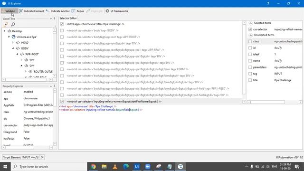Open the help question mark icon

[268, 3]
